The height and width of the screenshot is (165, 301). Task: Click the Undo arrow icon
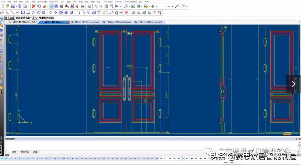coord(39,6)
